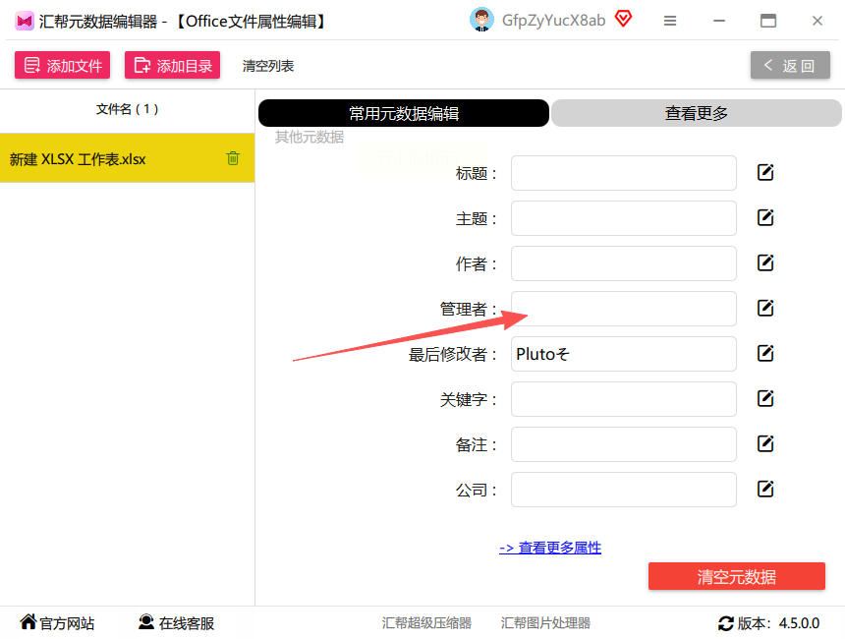
Task: Delete 新建 XLSX 工作表.xlsx with trash icon
Action: pos(233,158)
